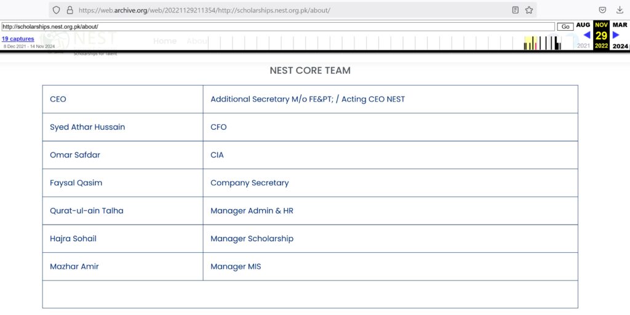
Task: Bookmark this page with the star icon
Action: click(529, 10)
